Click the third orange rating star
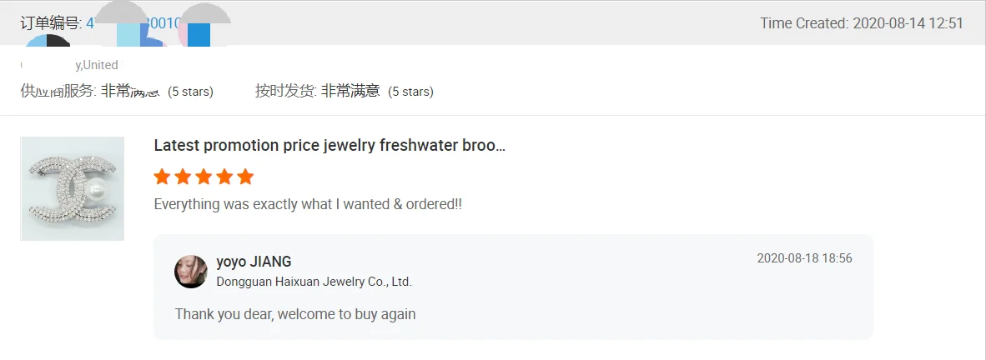This screenshot has height=360, width=986. point(204,177)
